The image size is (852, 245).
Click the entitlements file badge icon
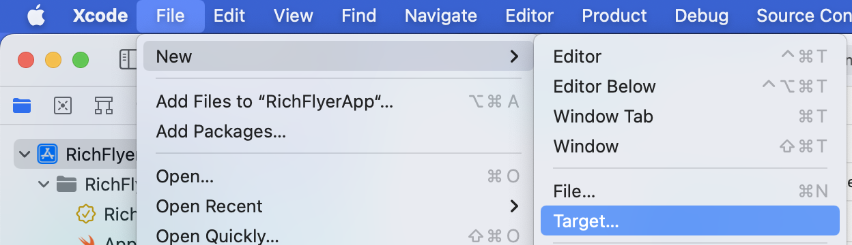85,214
